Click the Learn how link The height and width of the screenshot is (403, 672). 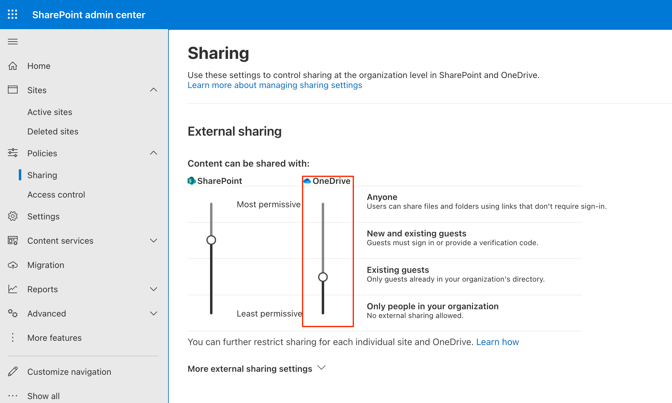click(x=497, y=342)
